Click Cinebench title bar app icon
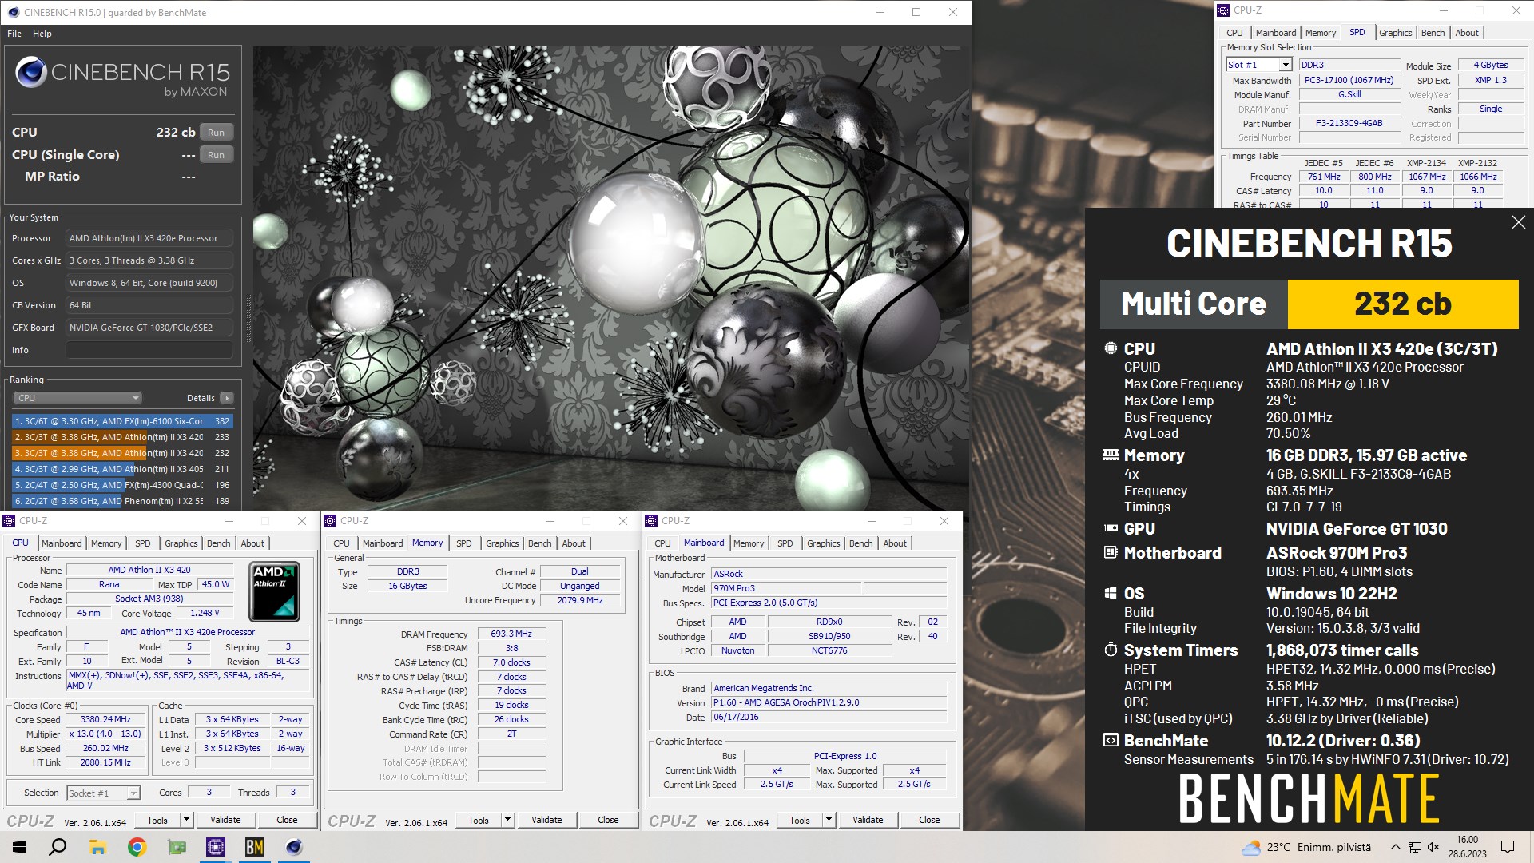 (13, 12)
